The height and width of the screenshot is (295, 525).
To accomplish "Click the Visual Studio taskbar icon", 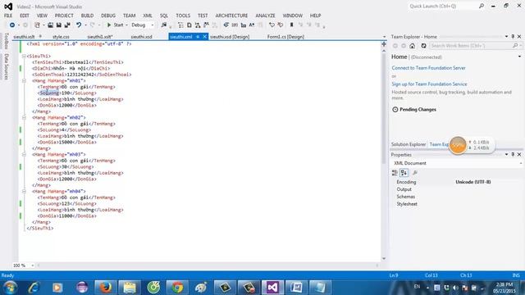I will 272,288.
